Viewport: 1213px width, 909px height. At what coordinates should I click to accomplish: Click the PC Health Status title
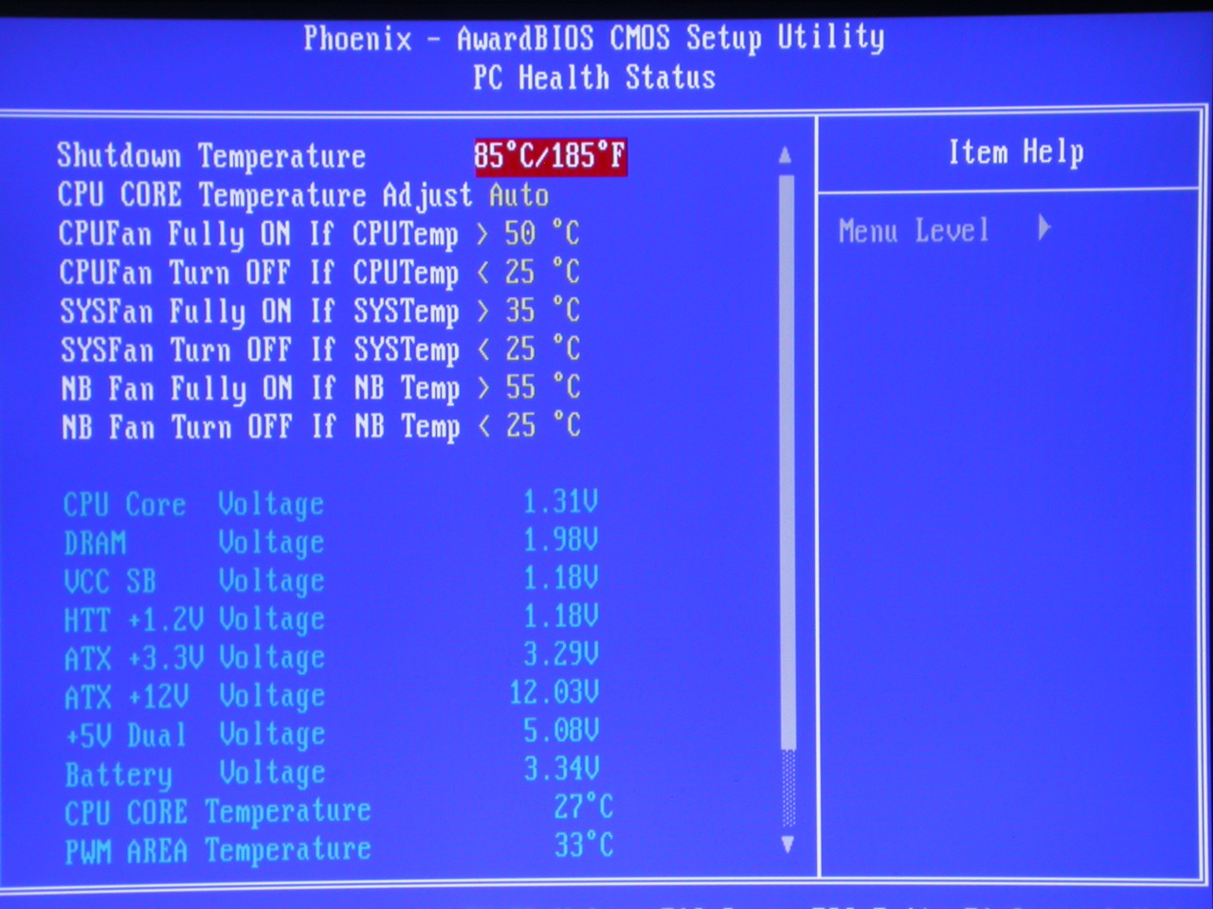pyautogui.click(x=594, y=78)
